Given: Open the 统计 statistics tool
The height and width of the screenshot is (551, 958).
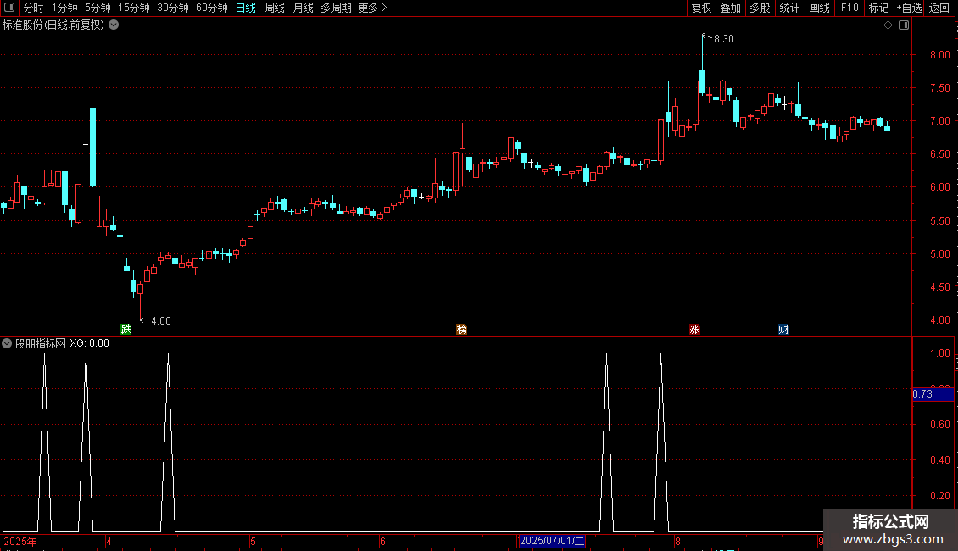Looking at the screenshot, I should click(789, 8).
